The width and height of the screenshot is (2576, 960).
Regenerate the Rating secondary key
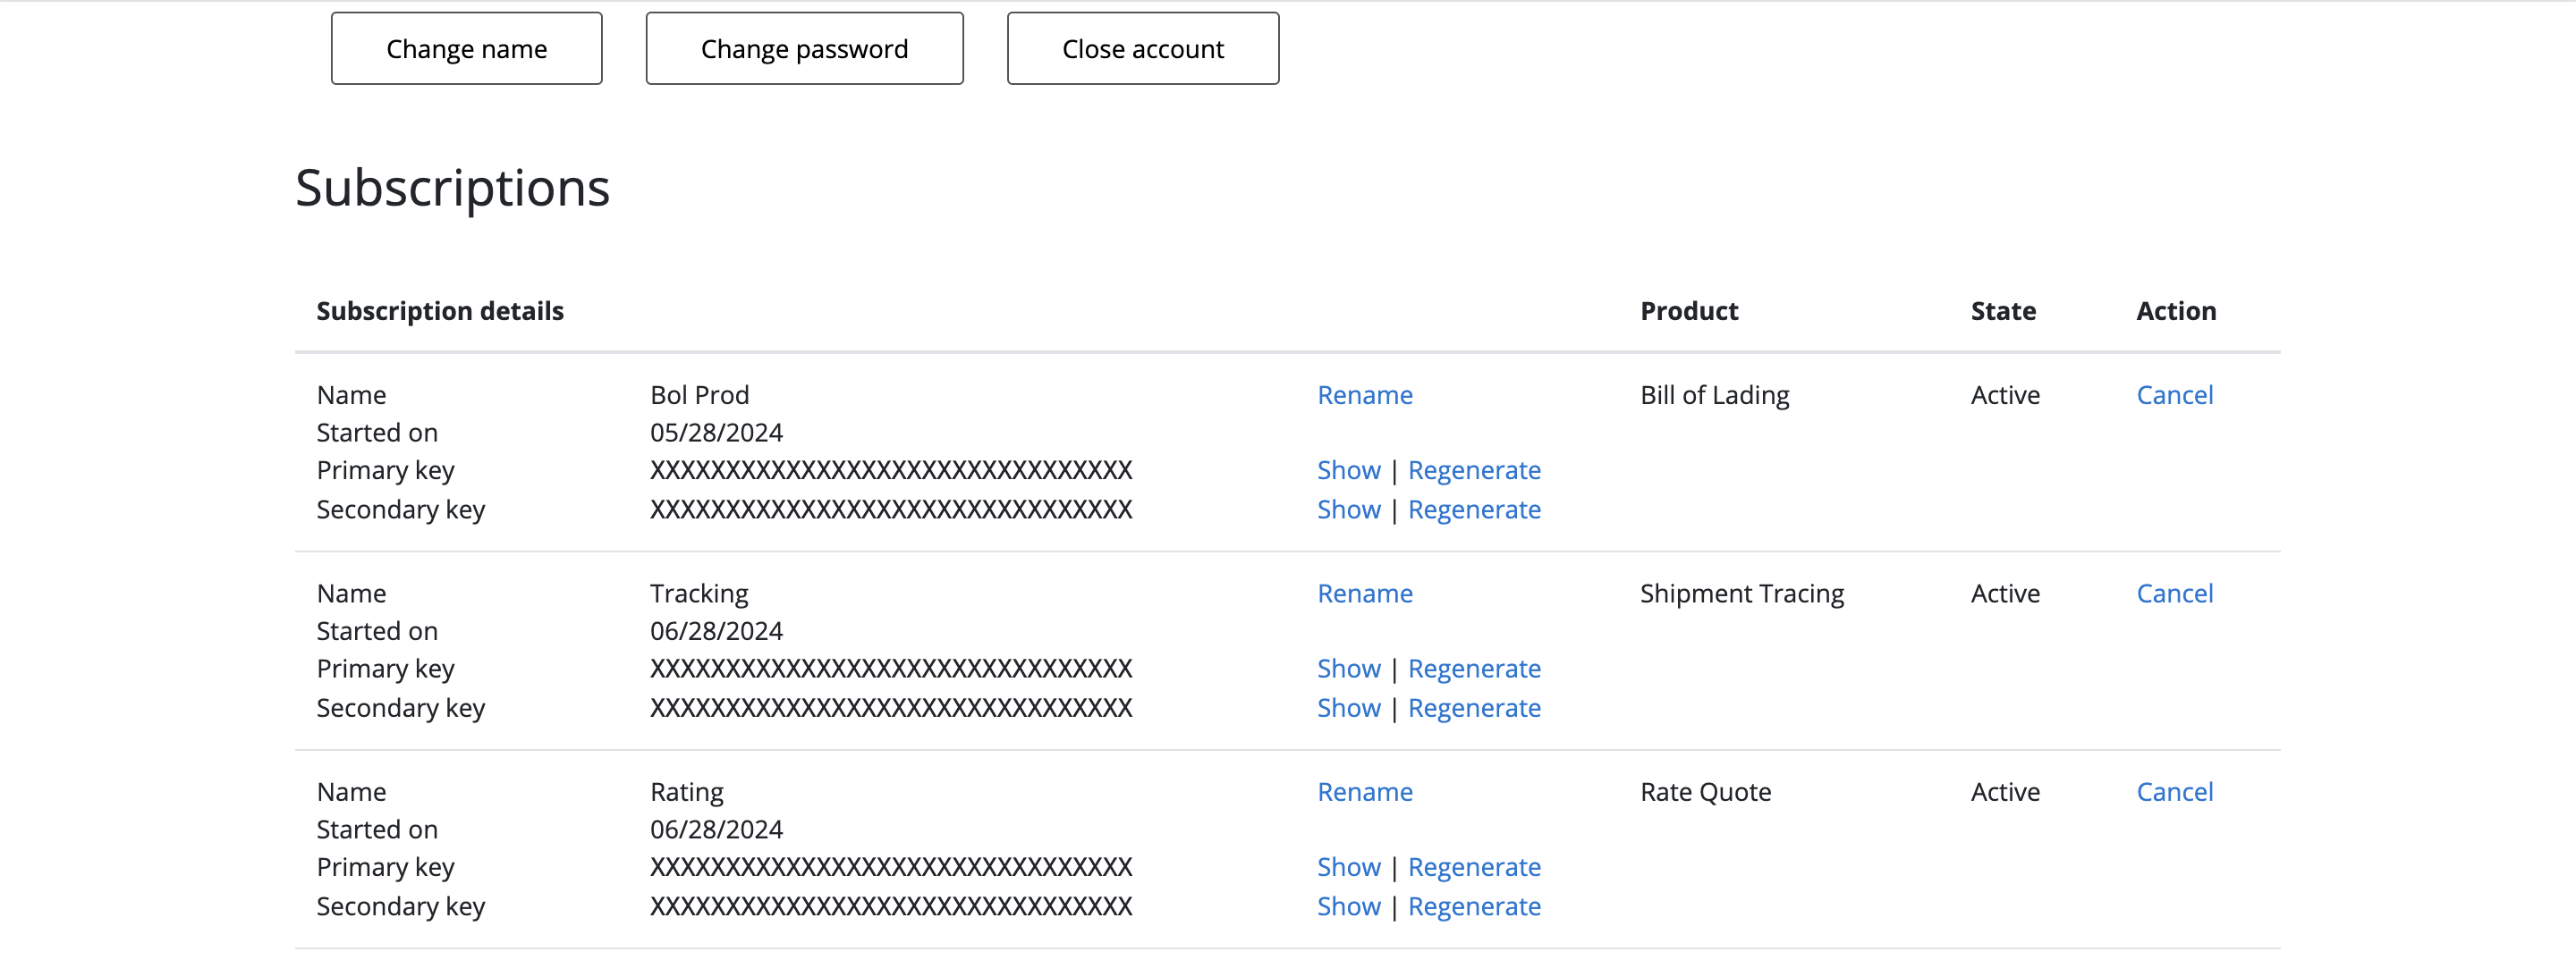click(1474, 906)
